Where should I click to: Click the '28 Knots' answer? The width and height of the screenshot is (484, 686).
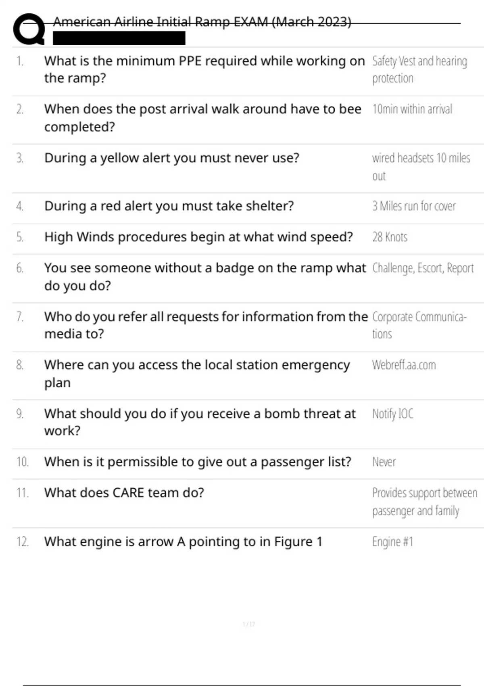click(x=390, y=237)
